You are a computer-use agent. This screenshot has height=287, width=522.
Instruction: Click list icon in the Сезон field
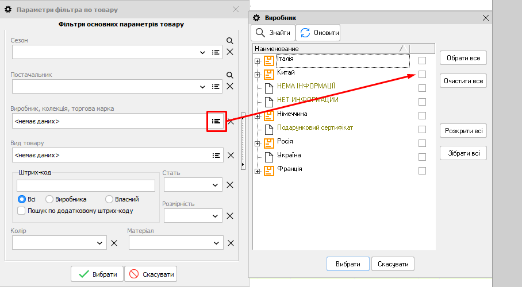pos(216,52)
